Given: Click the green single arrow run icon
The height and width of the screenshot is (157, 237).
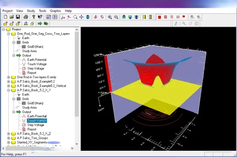Looking at the screenshot, I should [40, 23].
